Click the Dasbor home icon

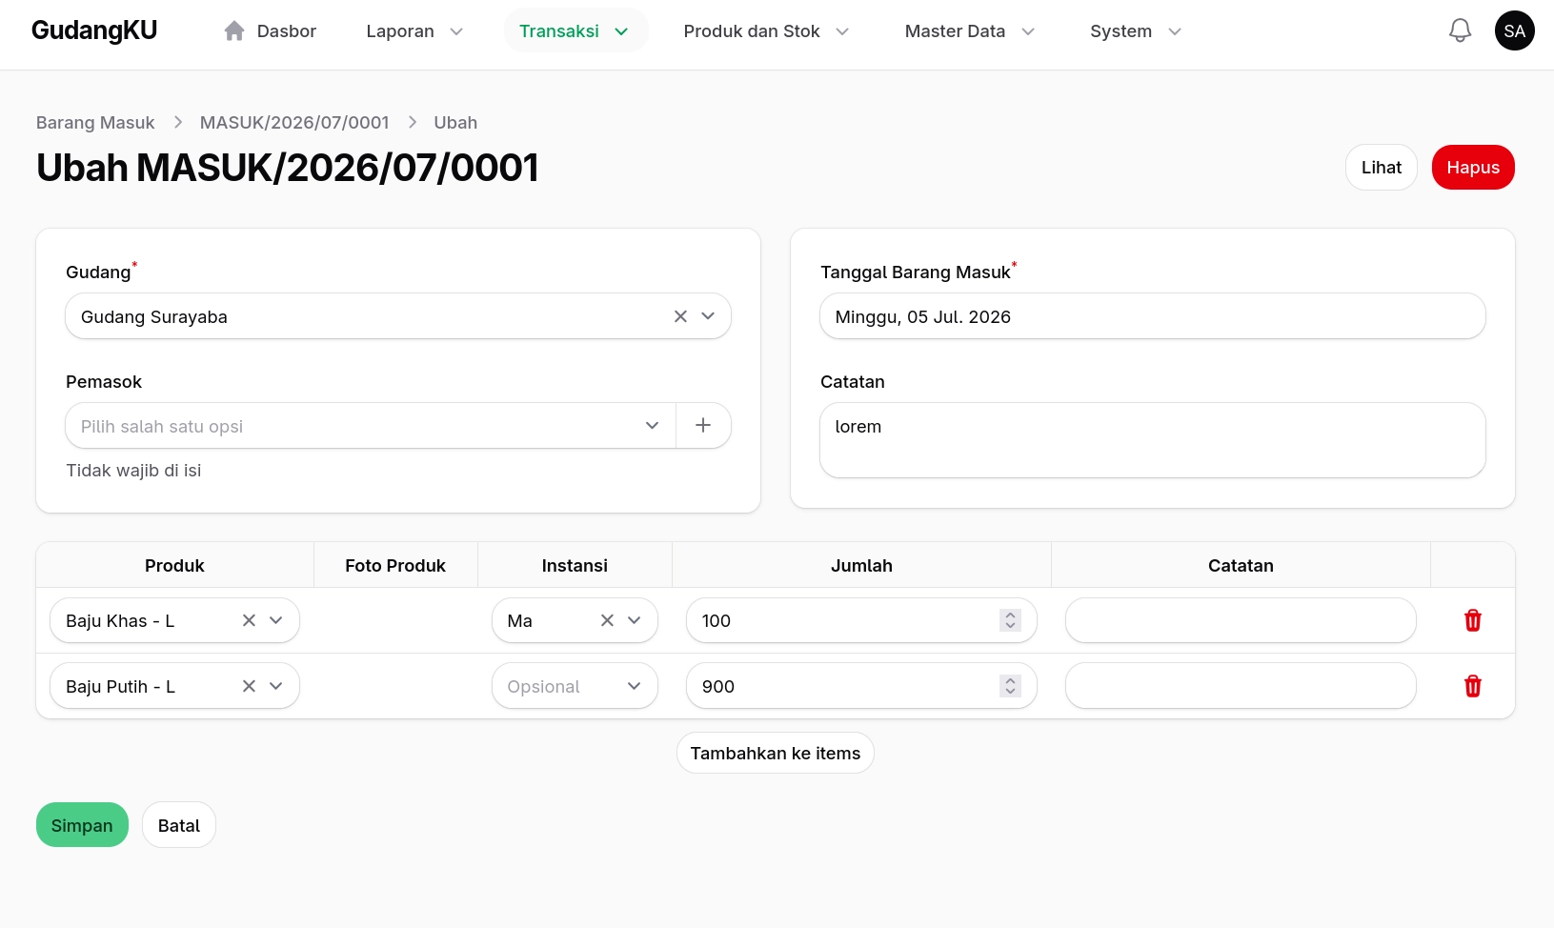click(x=234, y=30)
